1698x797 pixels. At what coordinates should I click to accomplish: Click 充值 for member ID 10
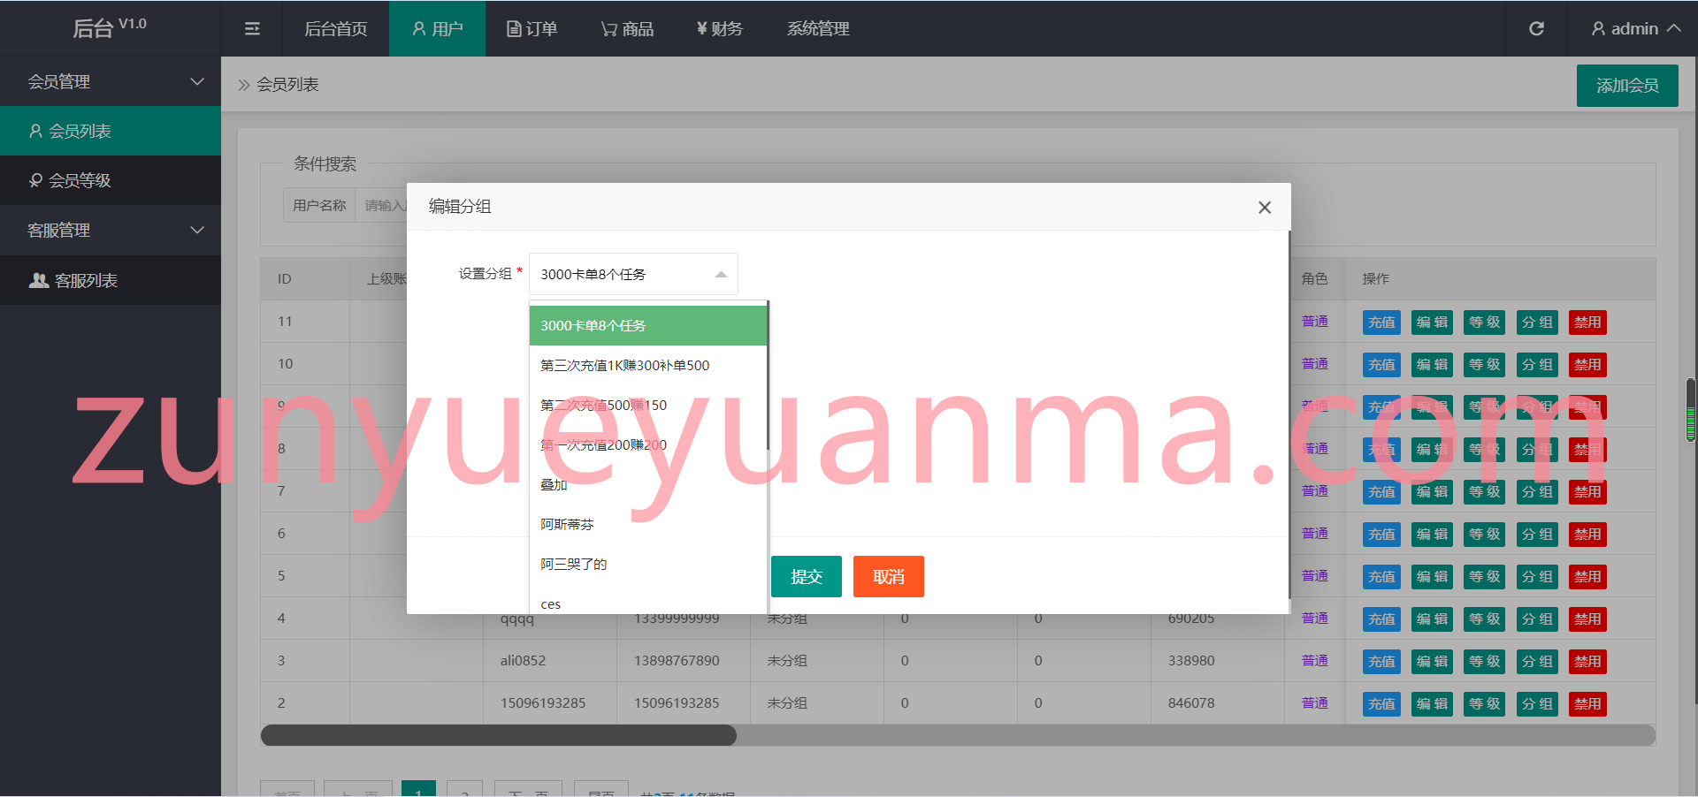click(1381, 365)
